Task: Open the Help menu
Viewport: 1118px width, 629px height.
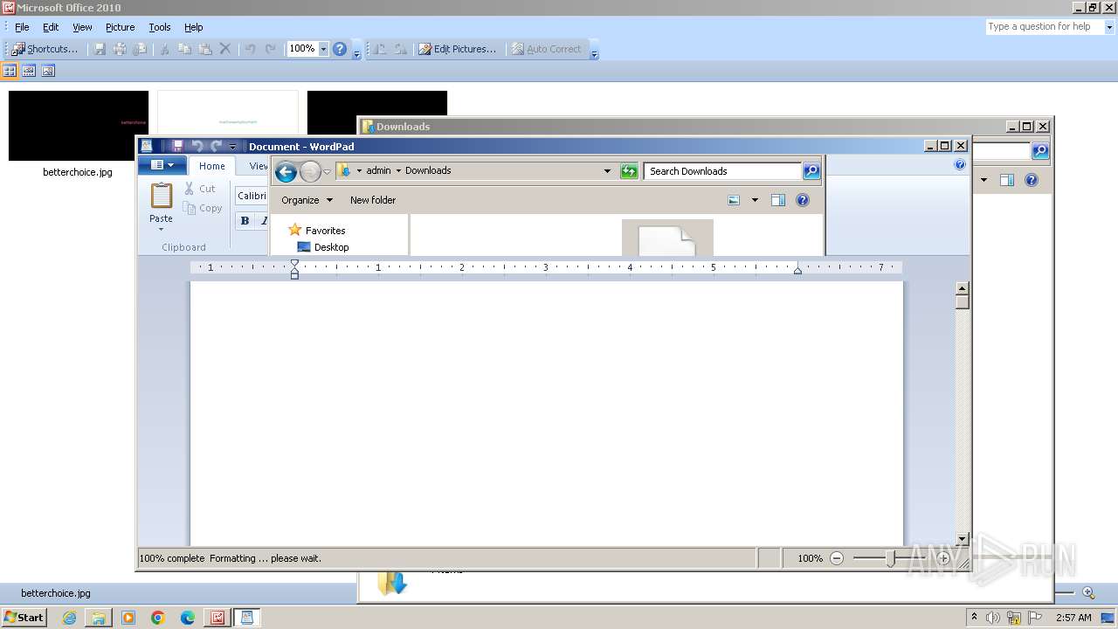Action: [194, 27]
